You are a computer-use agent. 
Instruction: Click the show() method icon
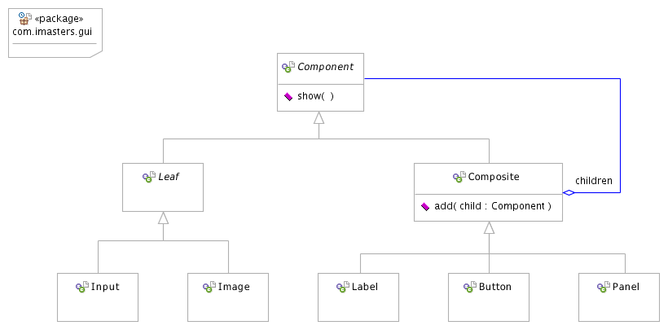click(288, 96)
